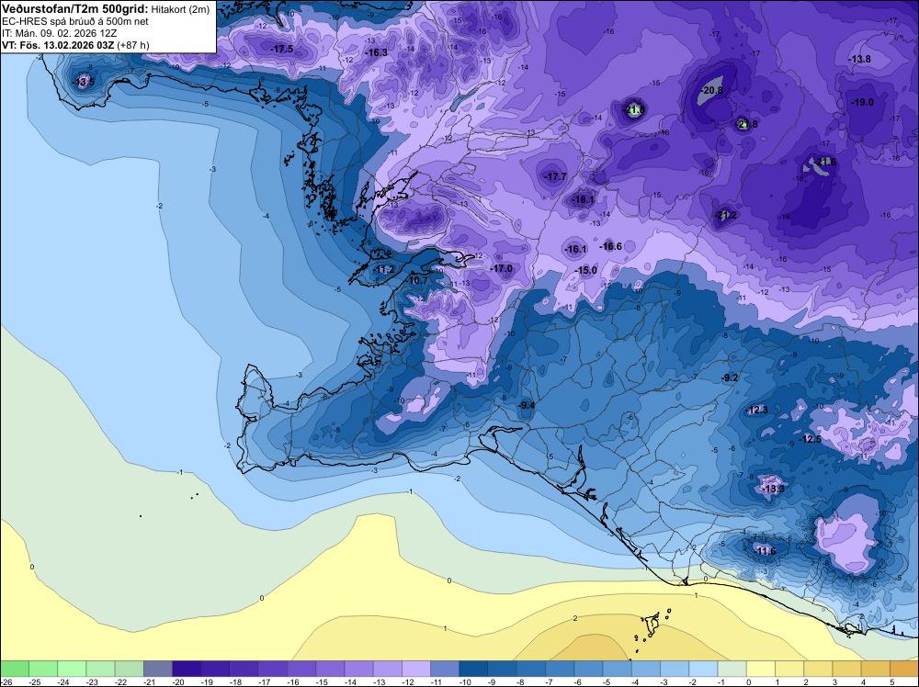Click the -17.0 temperature label on map
The width and height of the screenshot is (919, 687).
click(x=501, y=268)
